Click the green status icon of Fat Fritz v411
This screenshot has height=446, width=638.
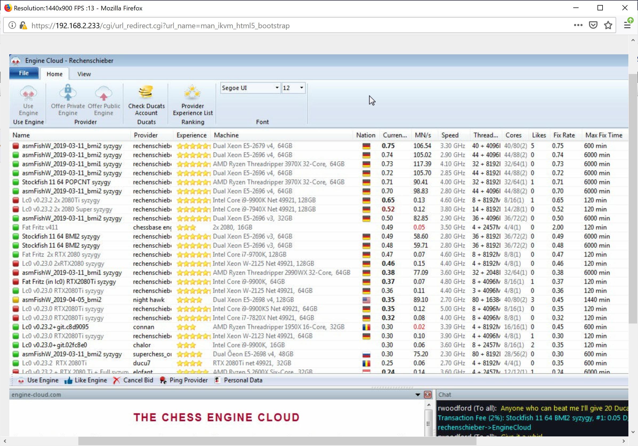point(16,227)
